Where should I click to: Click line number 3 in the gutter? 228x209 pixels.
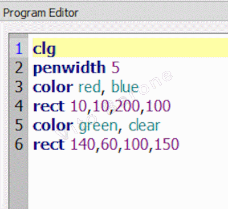pos(19,87)
